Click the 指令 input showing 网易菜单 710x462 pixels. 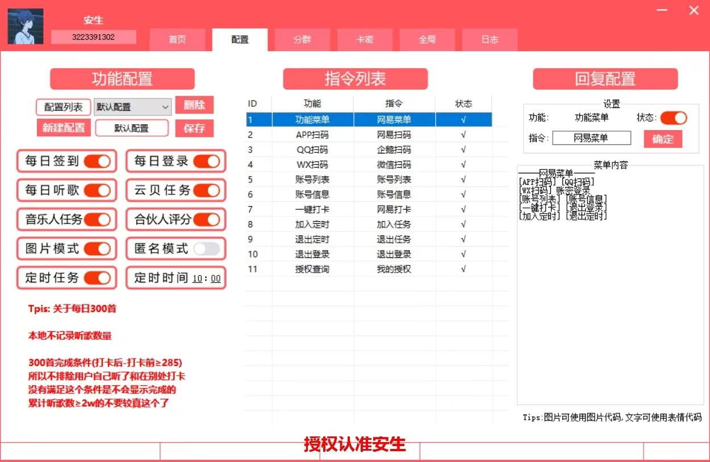pyautogui.click(x=591, y=138)
